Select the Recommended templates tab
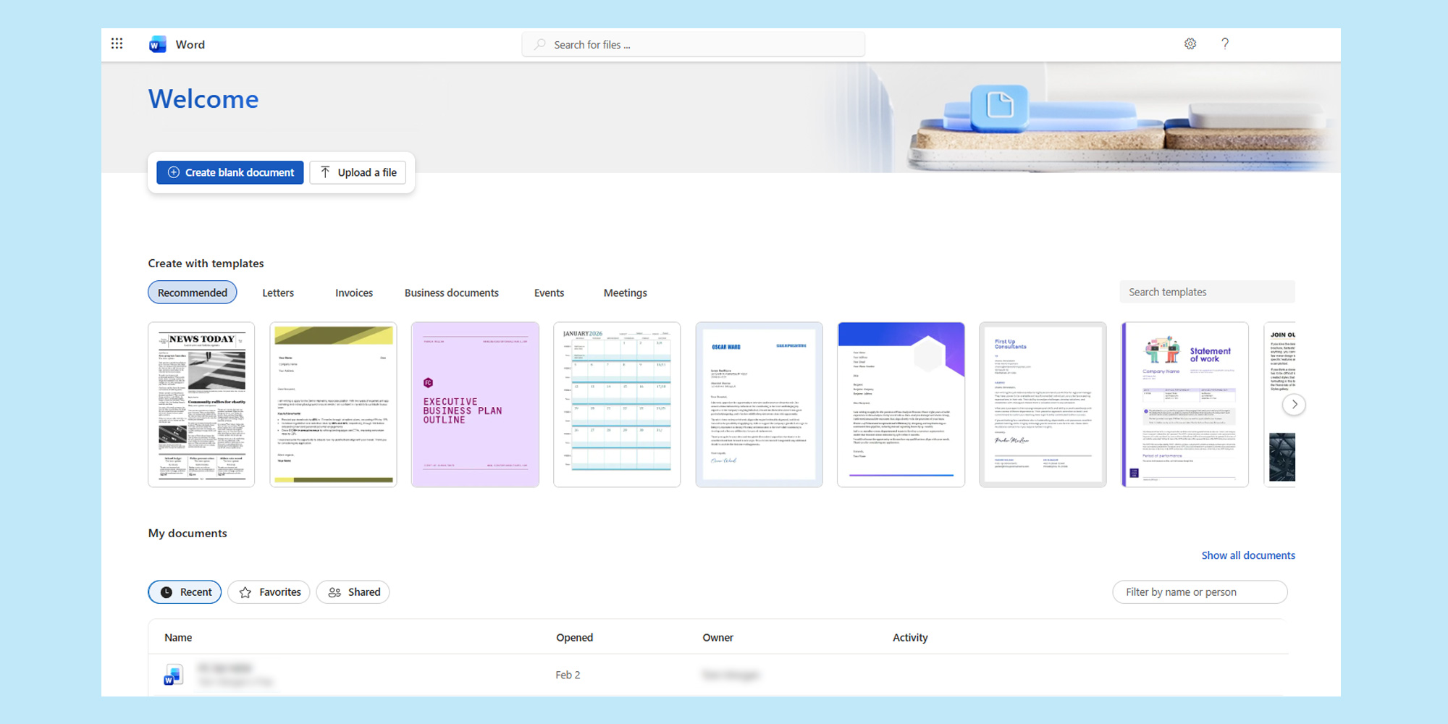The image size is (1448, 724). tap(193, 292)
